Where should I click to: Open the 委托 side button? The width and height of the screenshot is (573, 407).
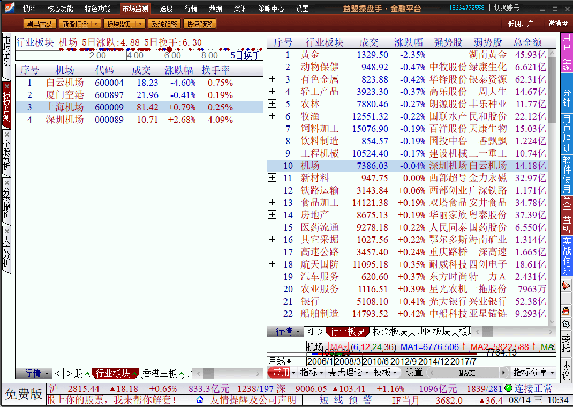[566, 343]
